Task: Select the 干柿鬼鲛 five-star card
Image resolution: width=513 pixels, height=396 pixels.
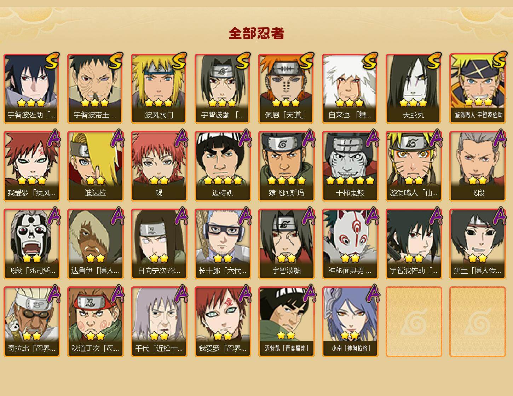Action: [x=350, y=166]
